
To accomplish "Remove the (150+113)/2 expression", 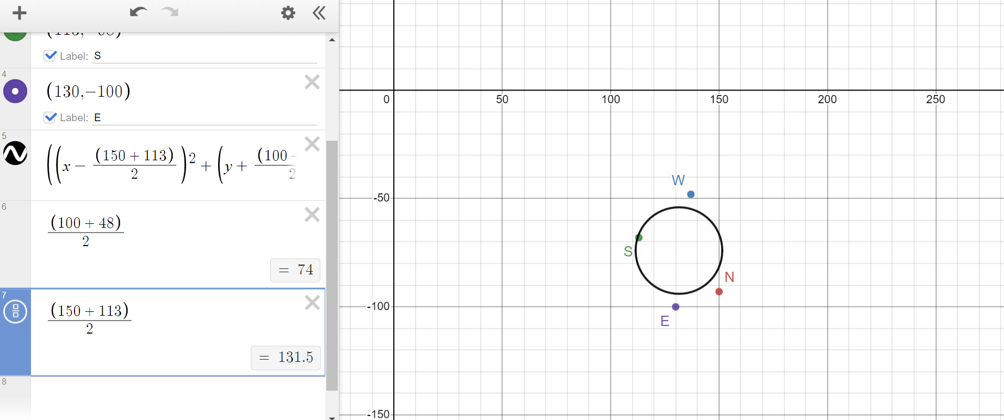I will click(x=312, y=303).
